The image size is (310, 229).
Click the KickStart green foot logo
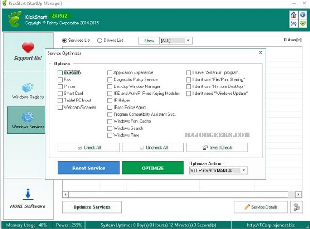(15, 19)
